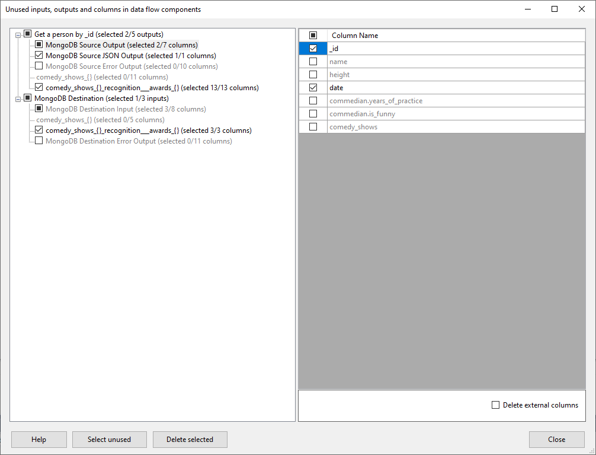Screen dimensions: 596x455
Task: Toggle MongoDB Source Output checkbox
Action: (x=39, y=44)
